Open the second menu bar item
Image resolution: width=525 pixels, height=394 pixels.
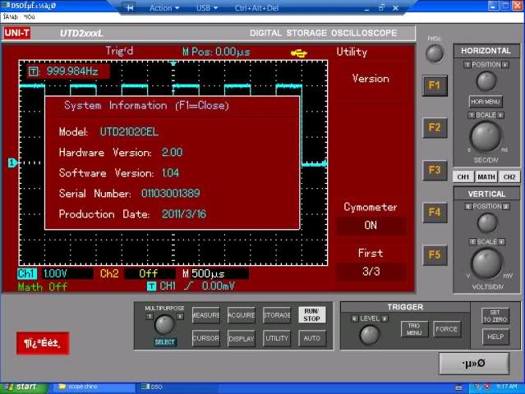(29, 16)
